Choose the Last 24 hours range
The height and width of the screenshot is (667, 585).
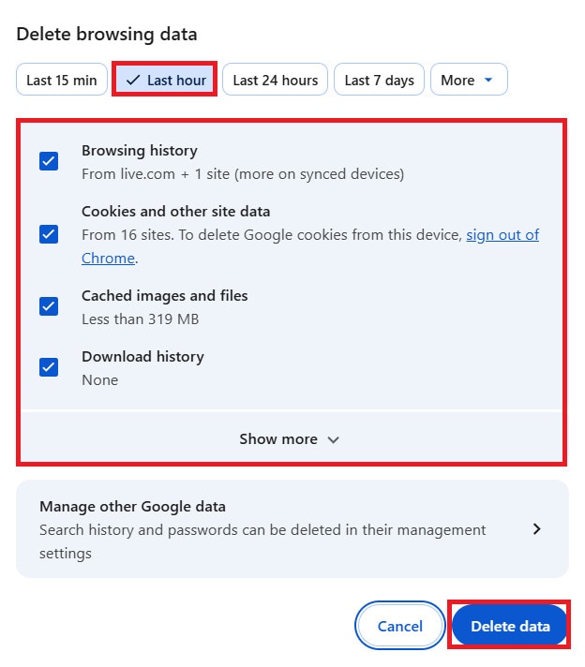point(275,80)
